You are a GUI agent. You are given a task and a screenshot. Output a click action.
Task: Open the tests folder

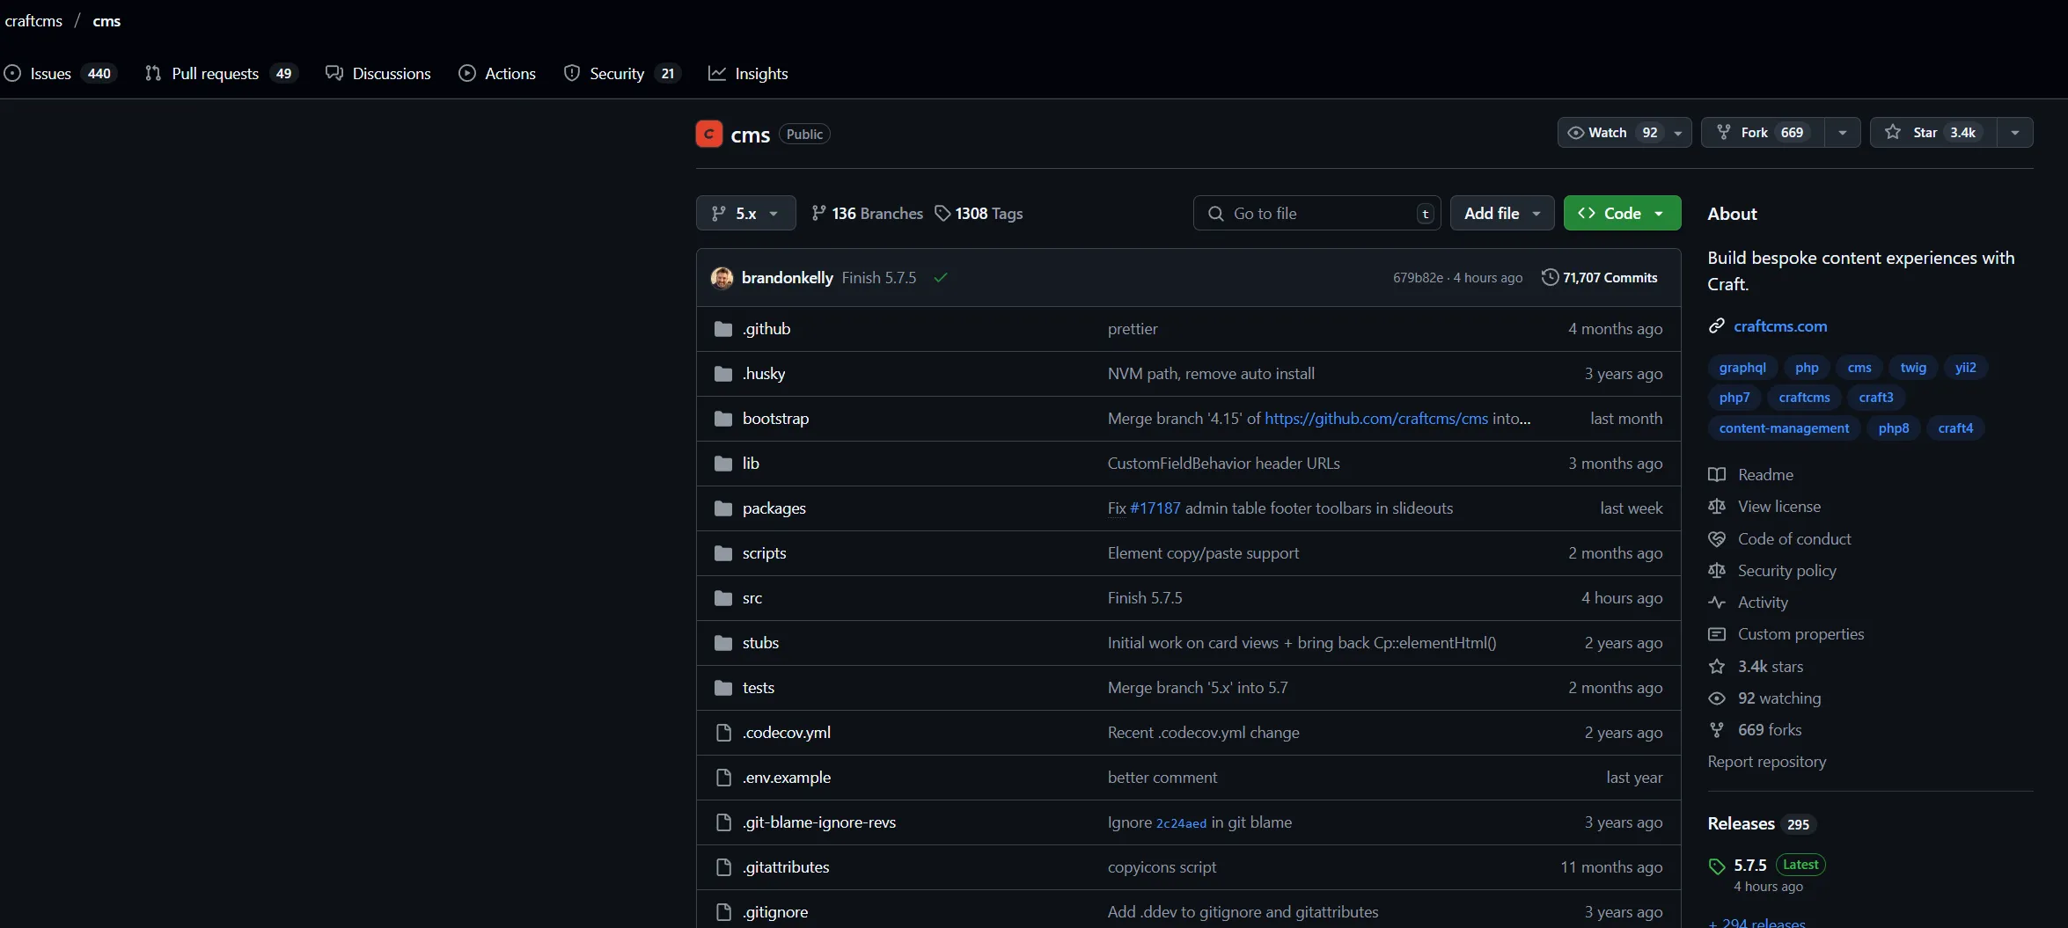(759, 688)
